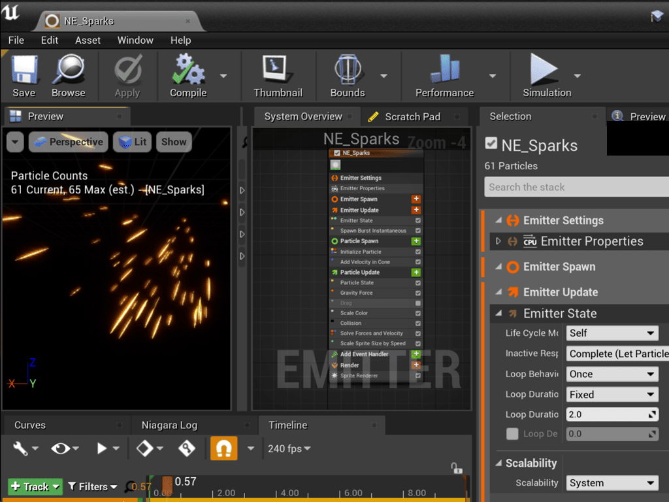Open the 240 fps frame rate dropdown
The width and height of the screenshot is (669, 502).
(x=289, y=448)
